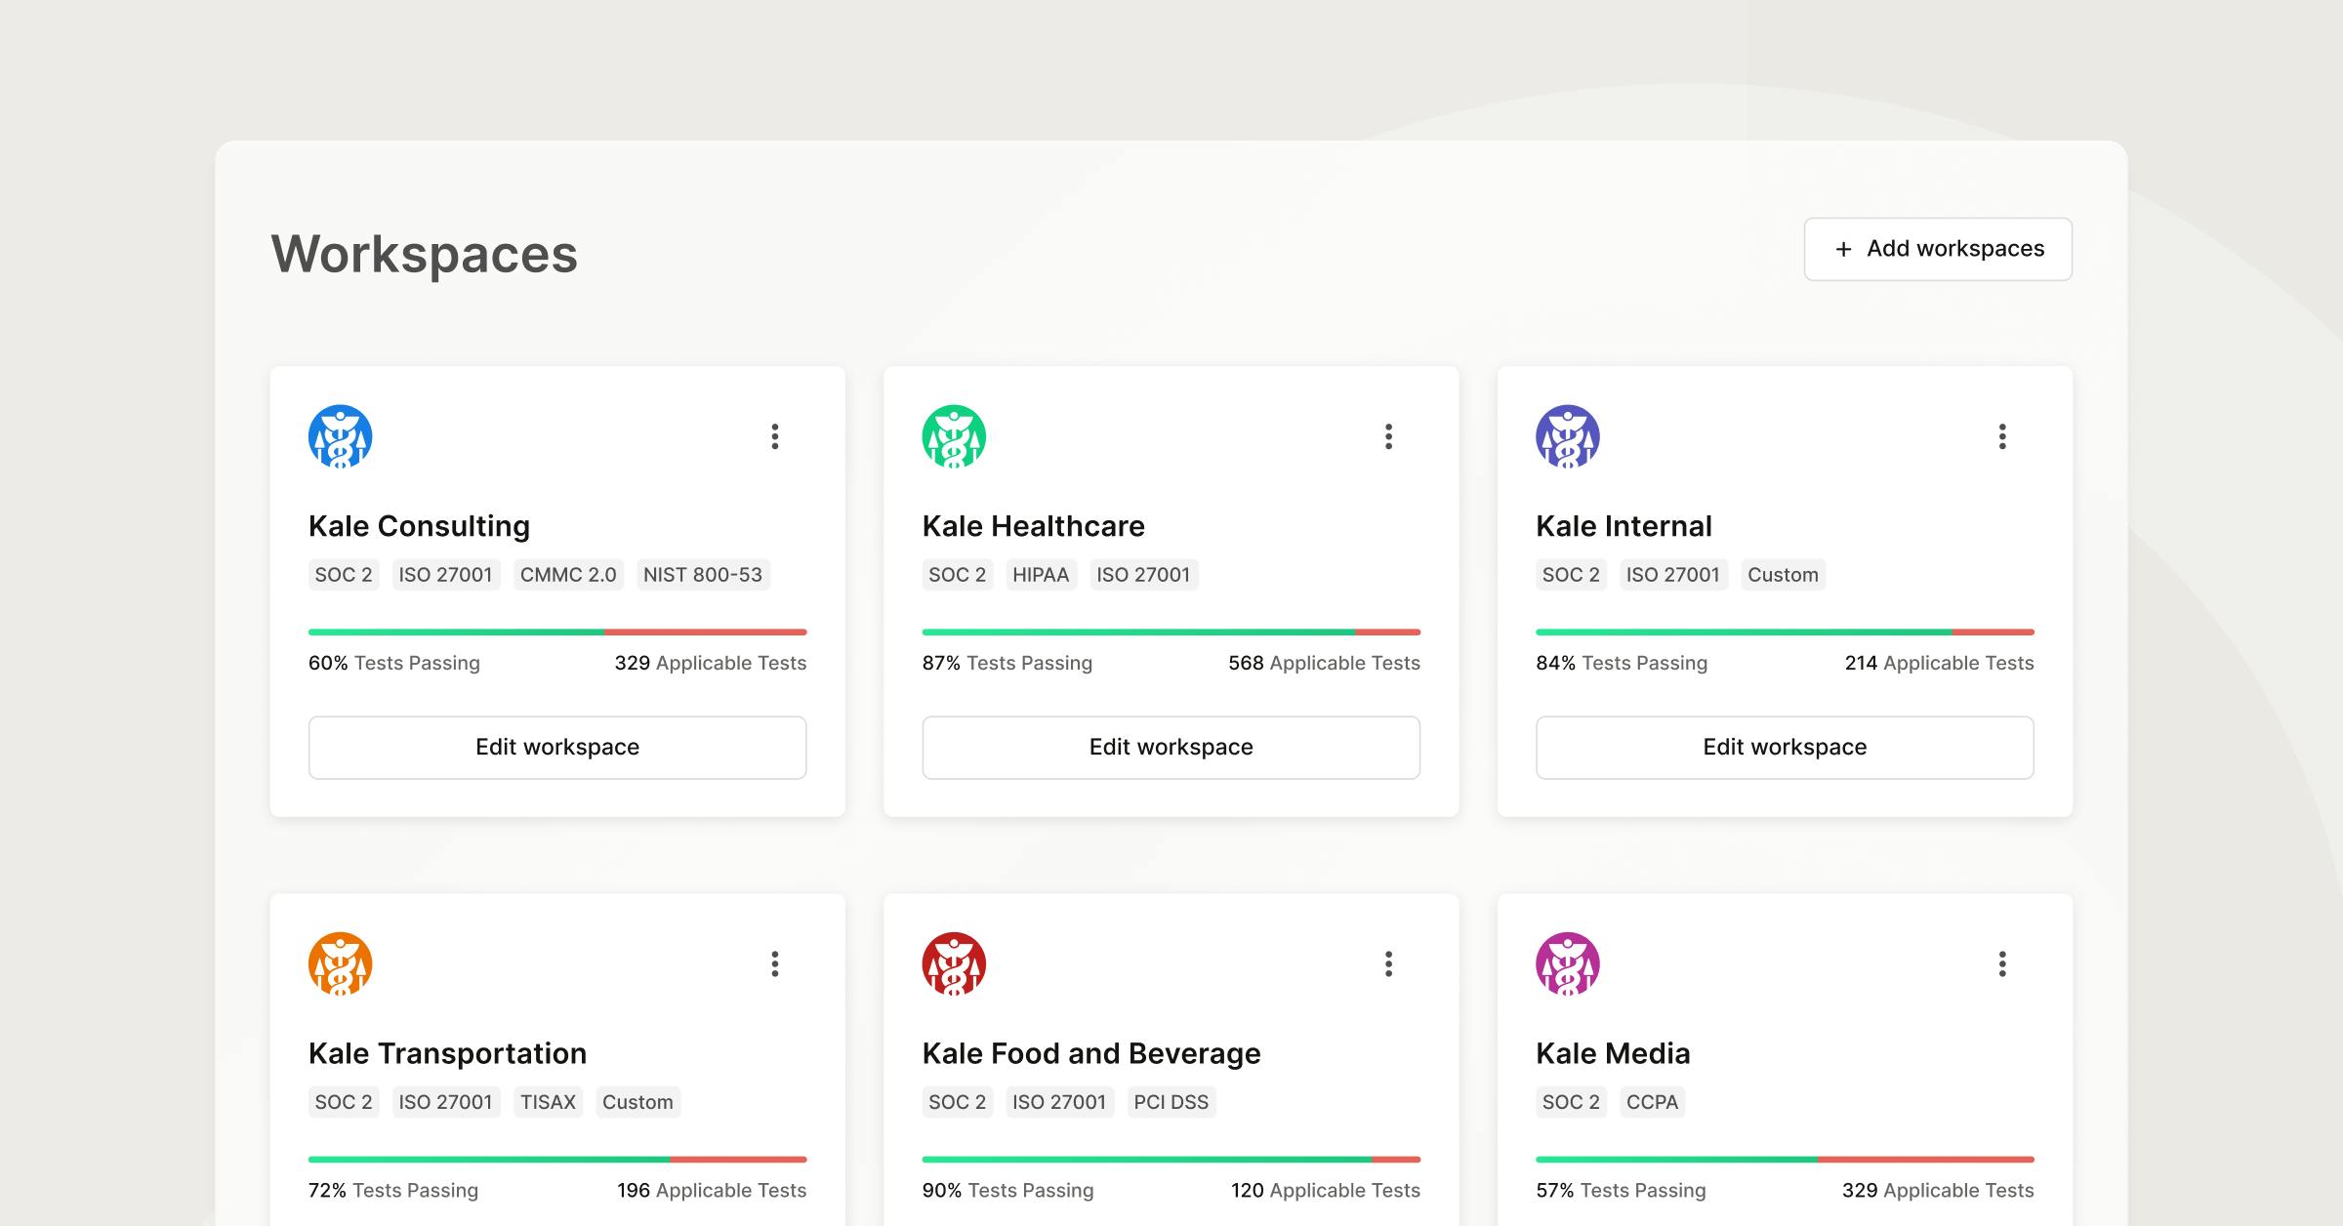2343x1226 pixels.
Task: Click the Kale Healthcare tests passing progress bar
Action: tap(1171, 632)
